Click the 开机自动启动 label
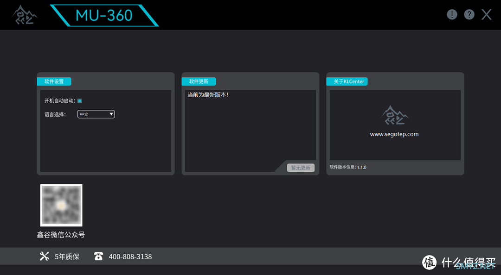Image resolution: width=501 pixels, height=275 pixels. pos(60,101)
